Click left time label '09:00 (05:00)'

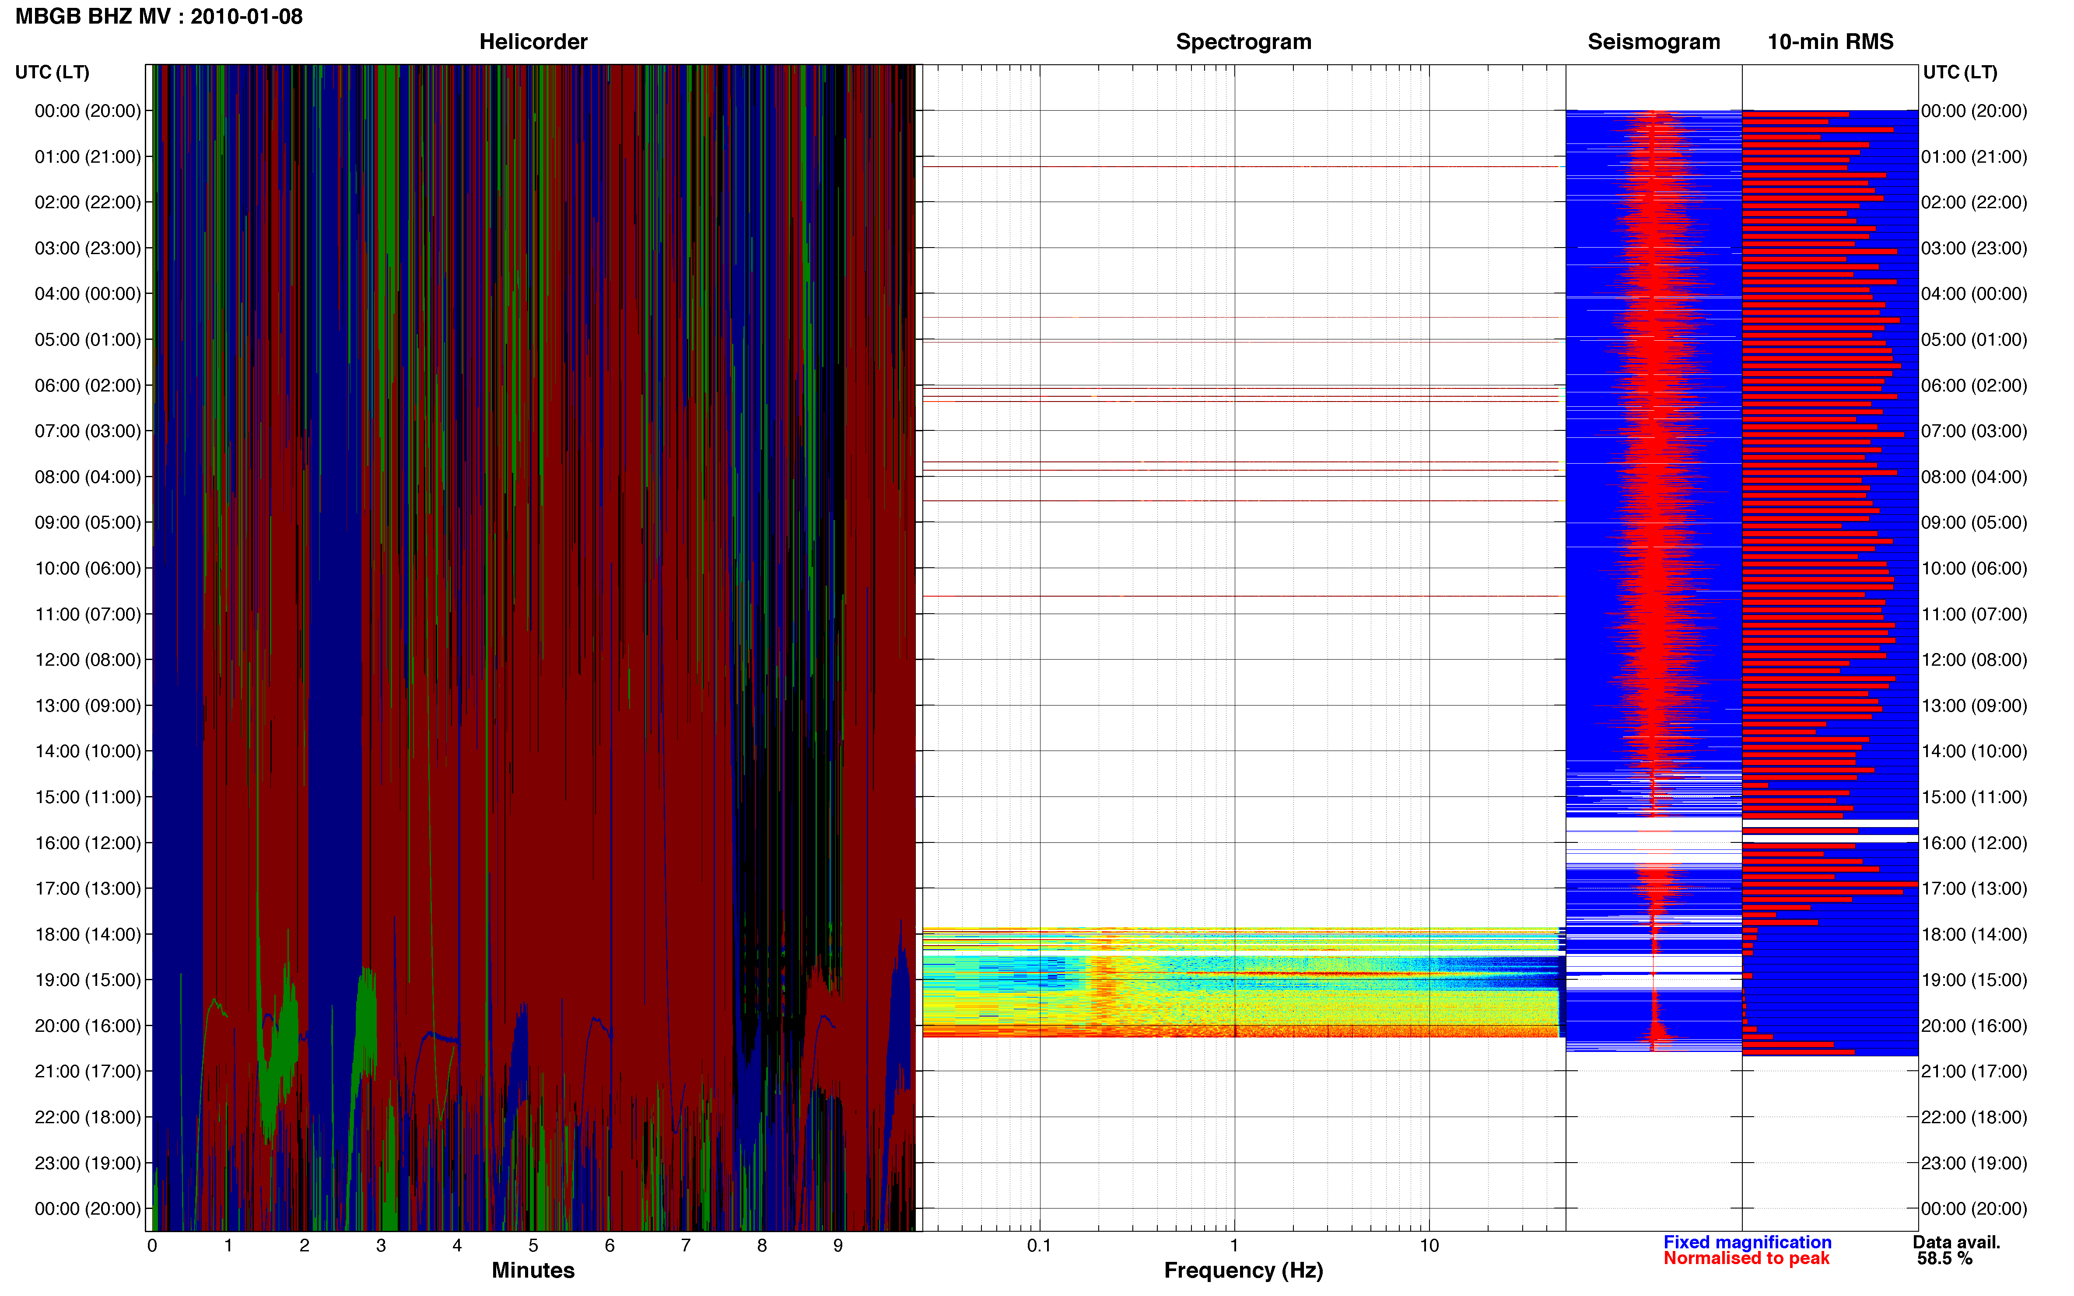point(88,523)
